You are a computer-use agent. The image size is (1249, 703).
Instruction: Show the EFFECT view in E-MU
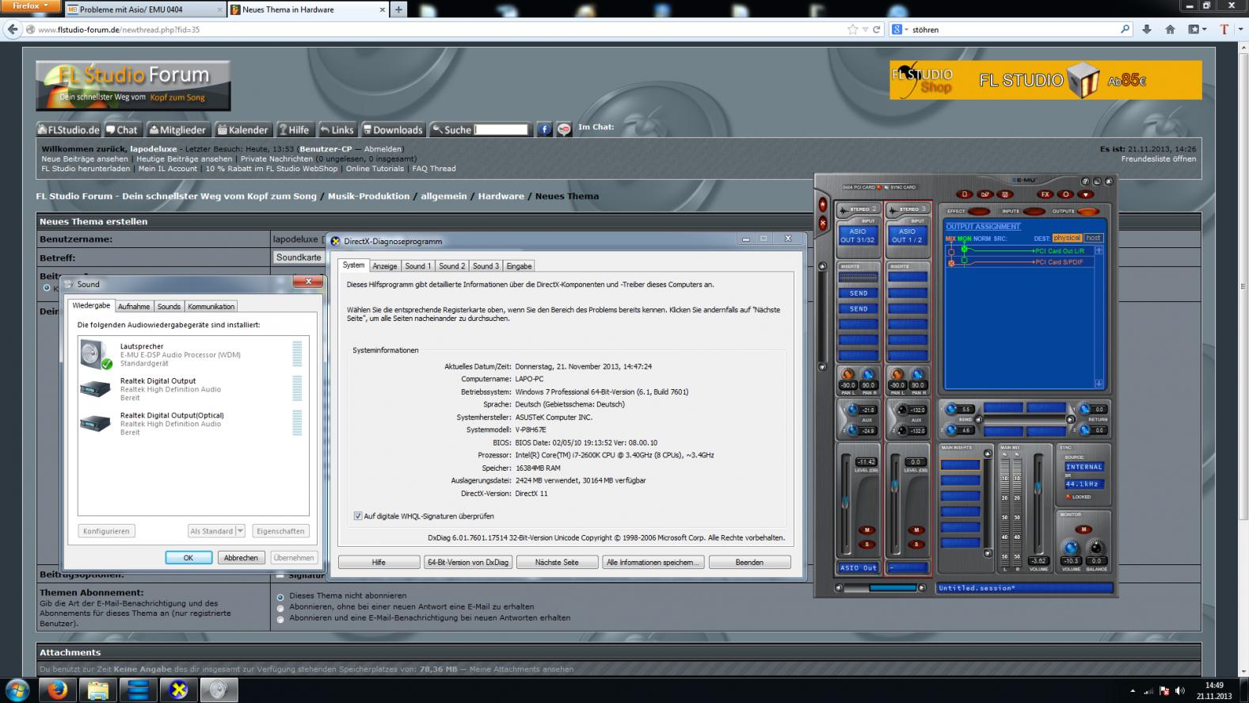tap(979, 212)
